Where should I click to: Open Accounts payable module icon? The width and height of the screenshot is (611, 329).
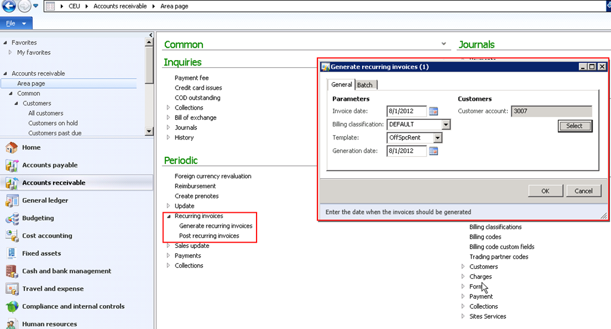coord(11,165)
